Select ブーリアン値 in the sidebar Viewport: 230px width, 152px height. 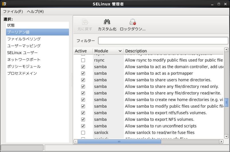(37, 32)
